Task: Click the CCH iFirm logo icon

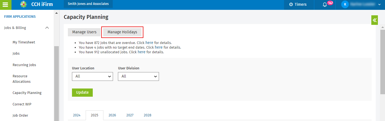Action: coord(24,4)
